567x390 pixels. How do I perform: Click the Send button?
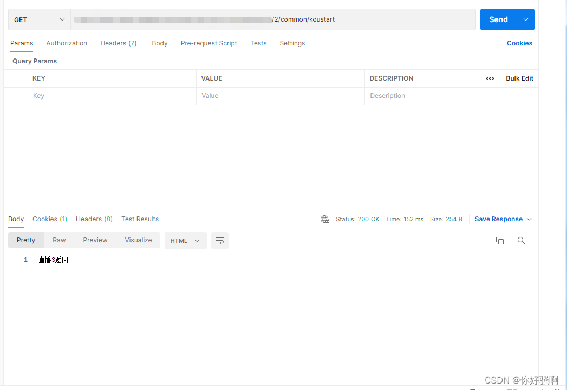[498, 19]
